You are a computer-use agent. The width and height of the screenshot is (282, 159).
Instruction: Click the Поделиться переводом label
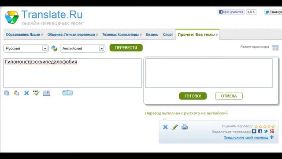point(231,132)
